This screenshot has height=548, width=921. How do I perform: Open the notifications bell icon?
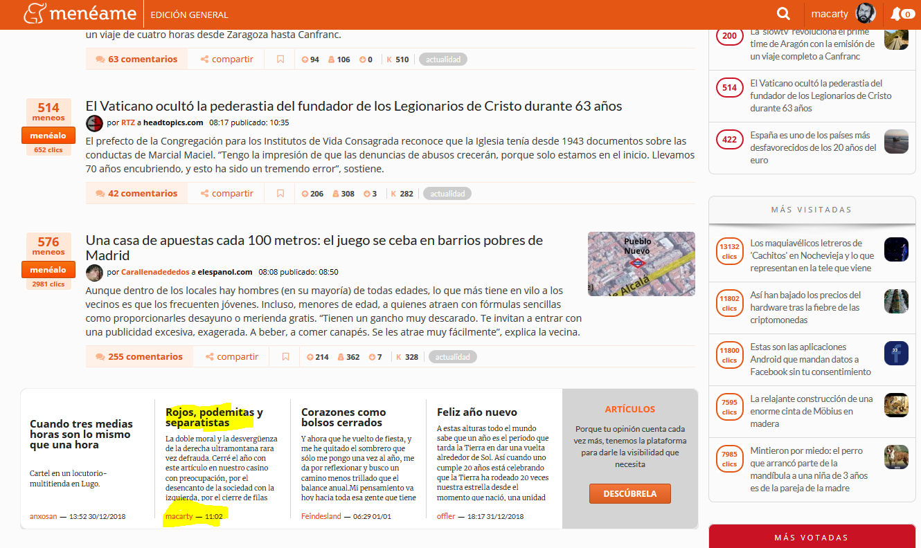click(896, 14)
